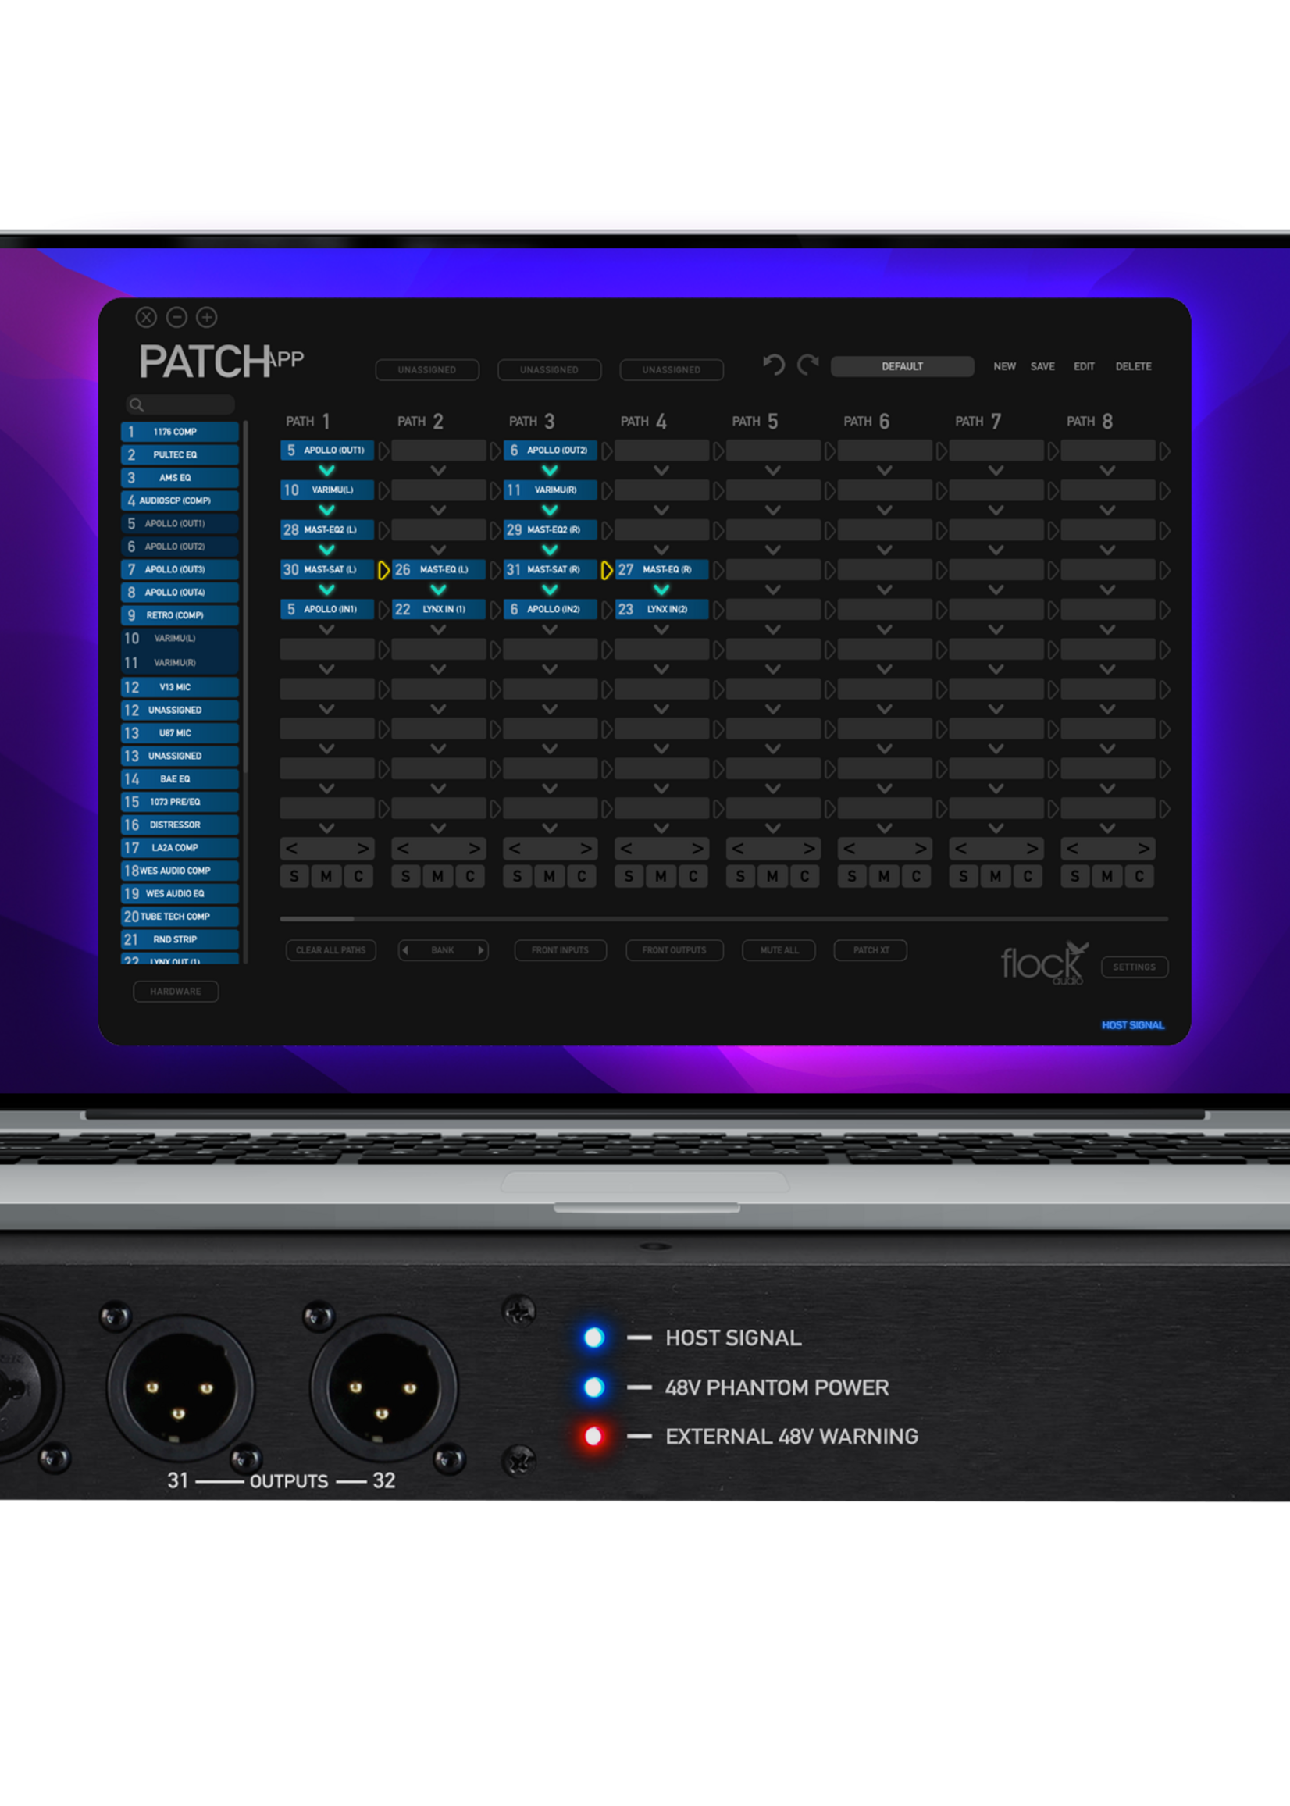Click Path 1 right page arrow
The height and width of the screenshot is (1806, 1290).
coord(362,848)
